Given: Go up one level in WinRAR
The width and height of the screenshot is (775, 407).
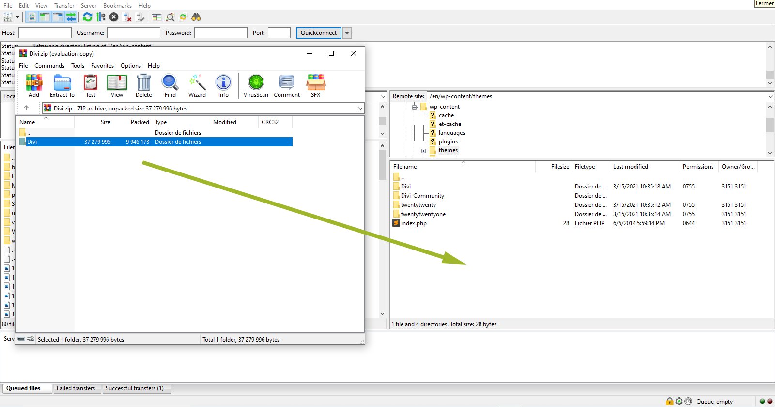Looking at the screenshot, I should 26,108.
